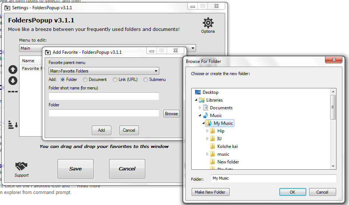Click the move favorite up arrow icon
349x205 pixels.
pyautogui.click(x=13, y=70)
